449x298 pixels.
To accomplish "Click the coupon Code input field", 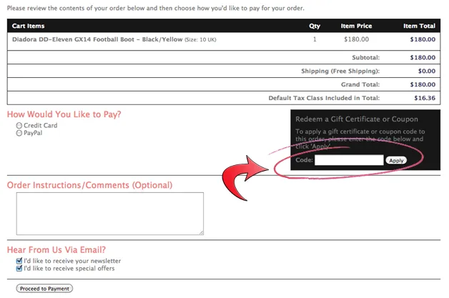I will (x=349, y=160).
